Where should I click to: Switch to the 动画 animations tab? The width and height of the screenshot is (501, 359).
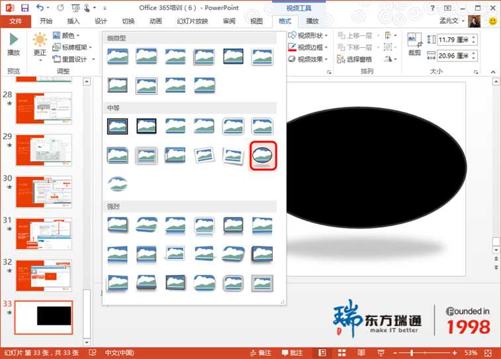click(156, 21)
